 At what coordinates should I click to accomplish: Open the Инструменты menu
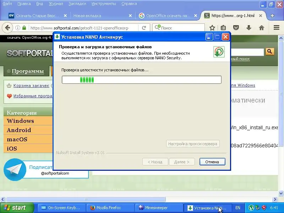(104, 4)
